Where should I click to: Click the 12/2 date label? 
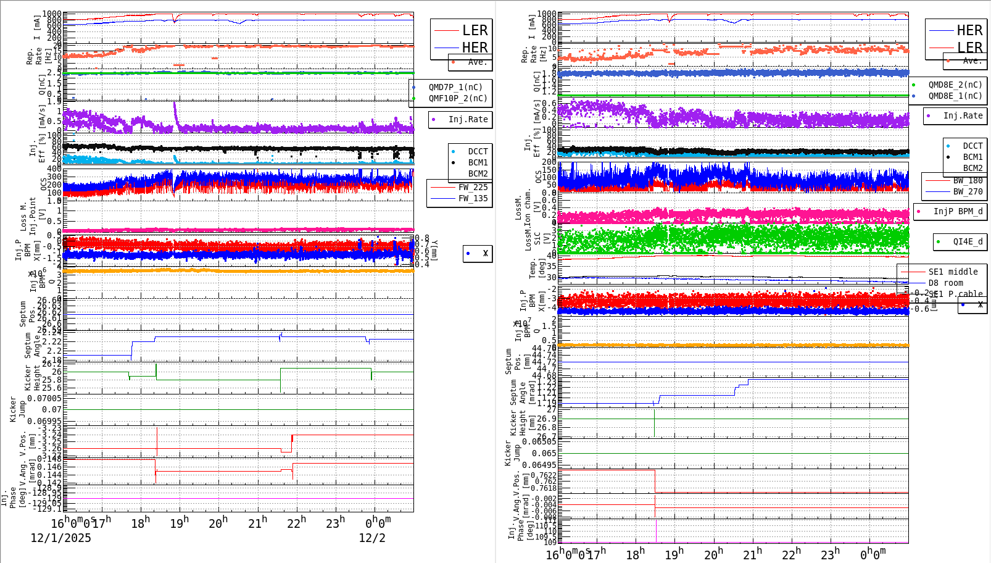372,538
